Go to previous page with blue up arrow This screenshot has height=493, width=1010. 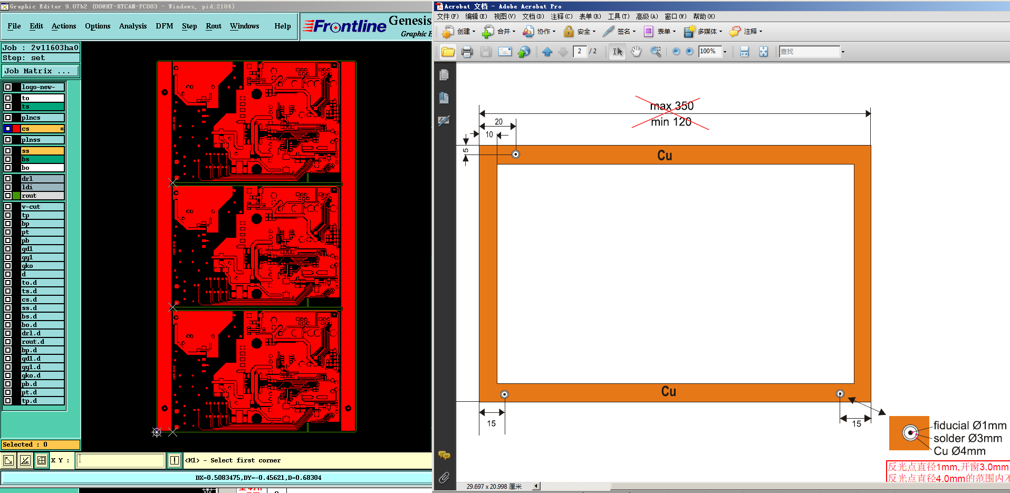(x=547, y=52)
